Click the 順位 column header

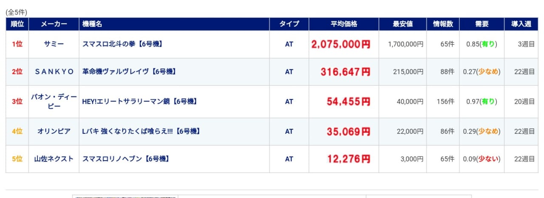pos(17,24)
